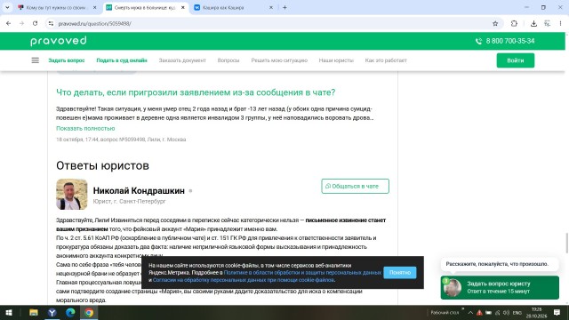Click the page vertical scrollbar thumb
Screen dimensions: 569x320
pos(567,243)
